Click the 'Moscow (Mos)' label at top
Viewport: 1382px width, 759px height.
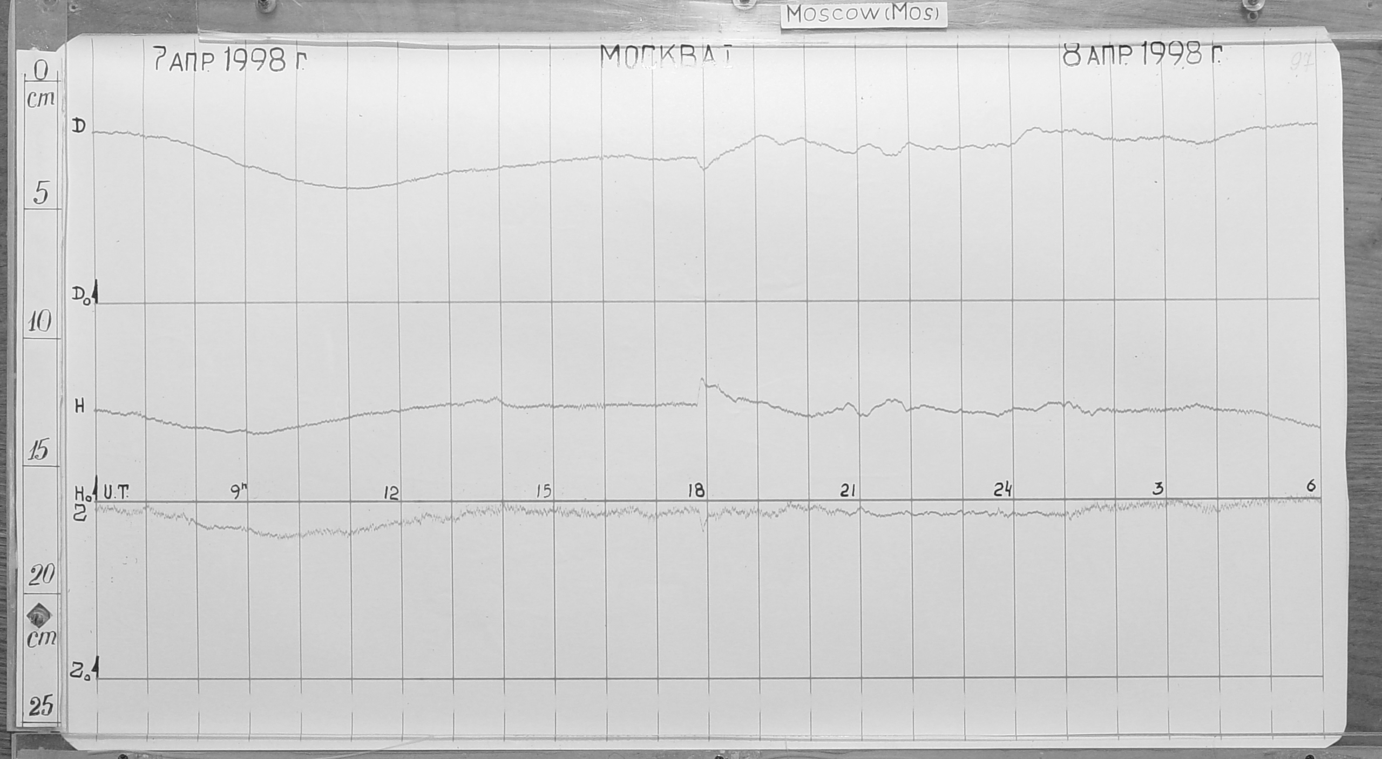click(x=864, y=14)
